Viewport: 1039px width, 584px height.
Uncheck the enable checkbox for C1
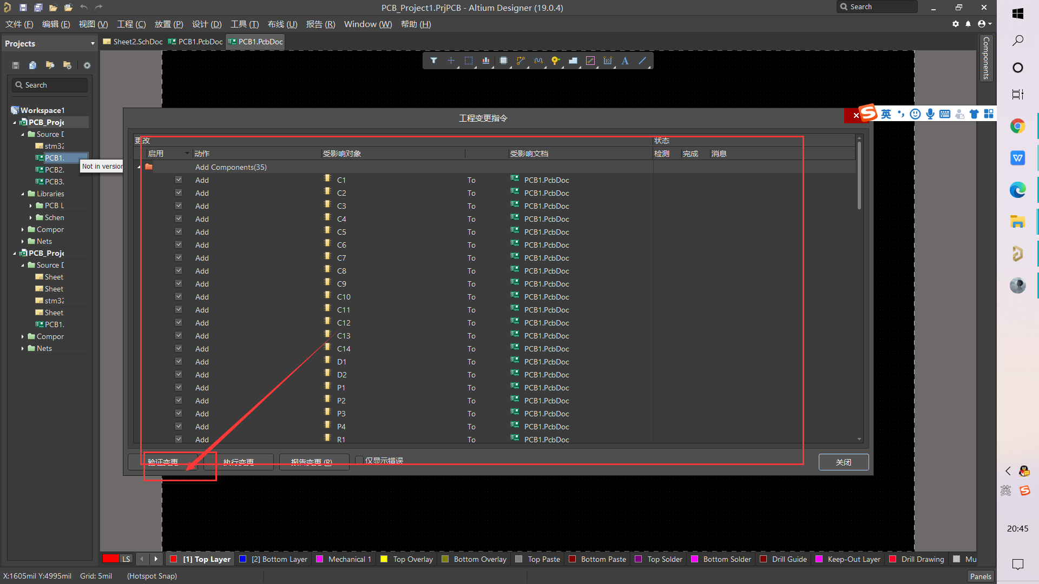click(x=179, y=180)
